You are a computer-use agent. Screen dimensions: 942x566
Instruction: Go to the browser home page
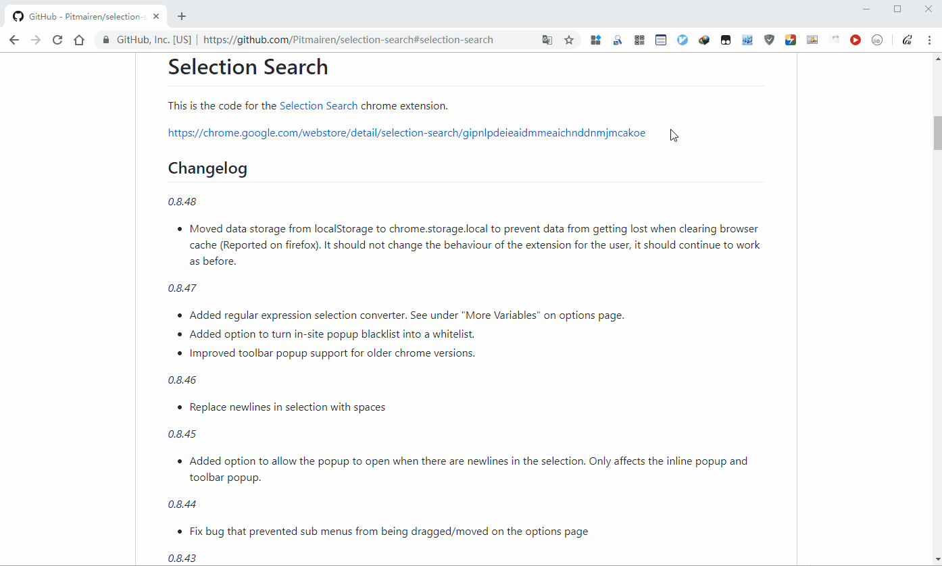pyautogui.click(x=79, y=40)
